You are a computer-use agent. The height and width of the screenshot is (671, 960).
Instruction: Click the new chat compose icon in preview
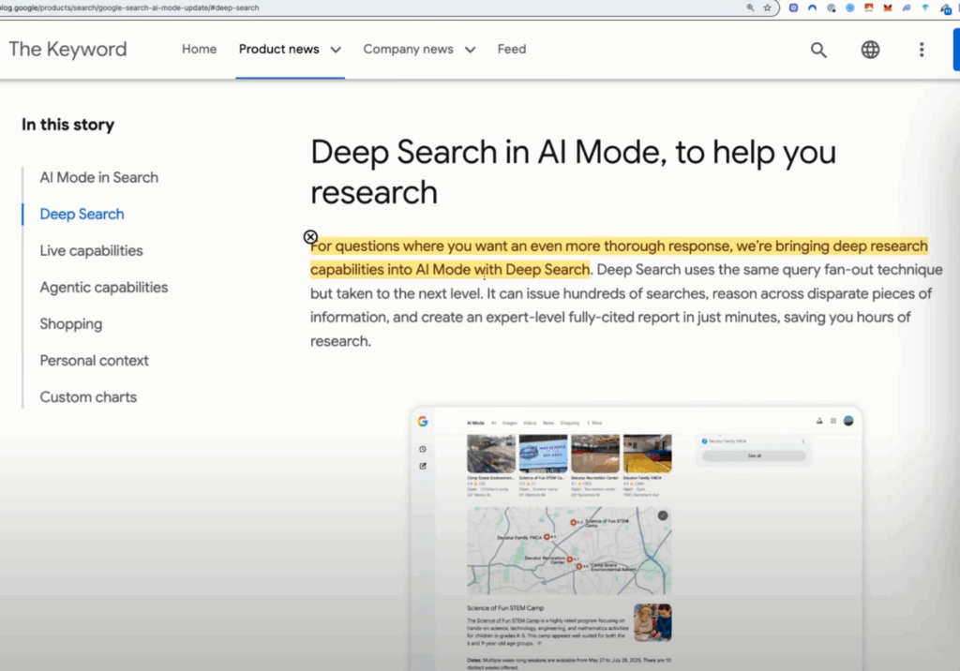[x=423, y=466]
